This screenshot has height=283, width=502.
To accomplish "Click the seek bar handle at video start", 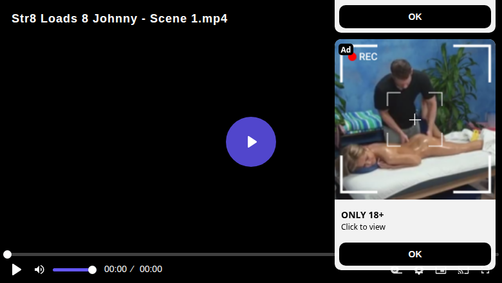I will coord(7,254).
